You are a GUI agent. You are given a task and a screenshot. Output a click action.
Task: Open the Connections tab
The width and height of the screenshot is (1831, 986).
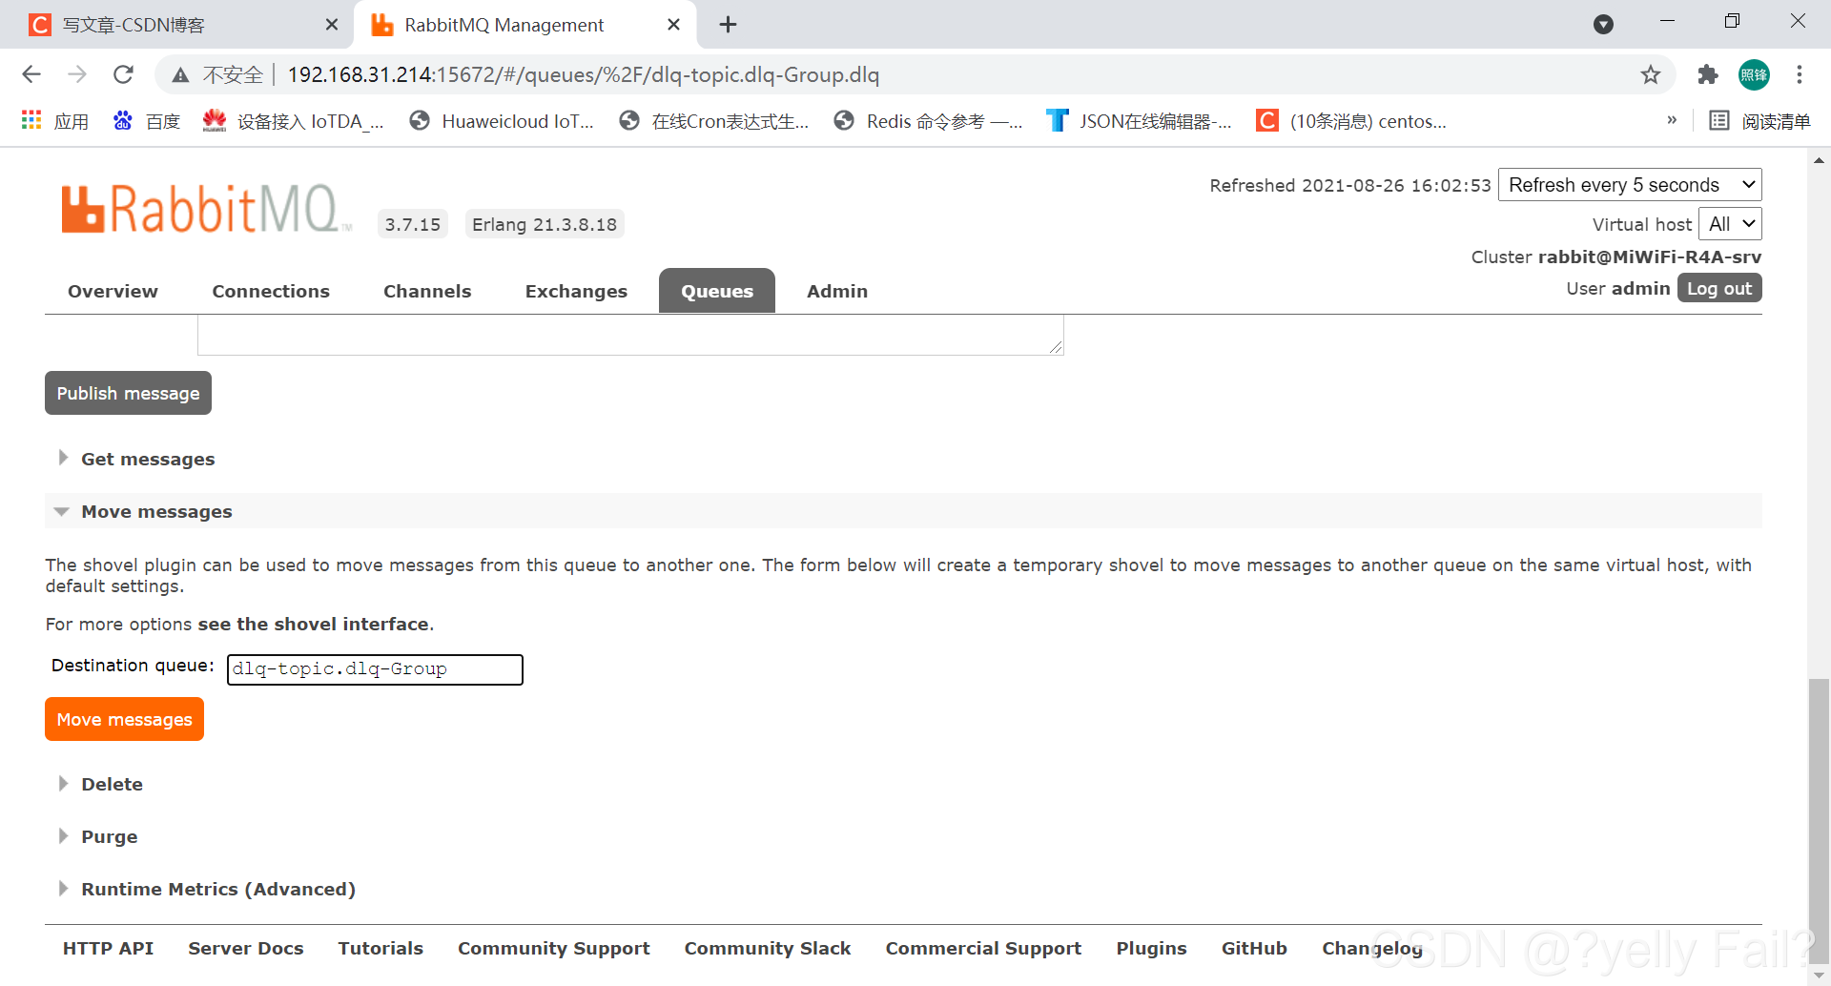[x=271, y=292]
